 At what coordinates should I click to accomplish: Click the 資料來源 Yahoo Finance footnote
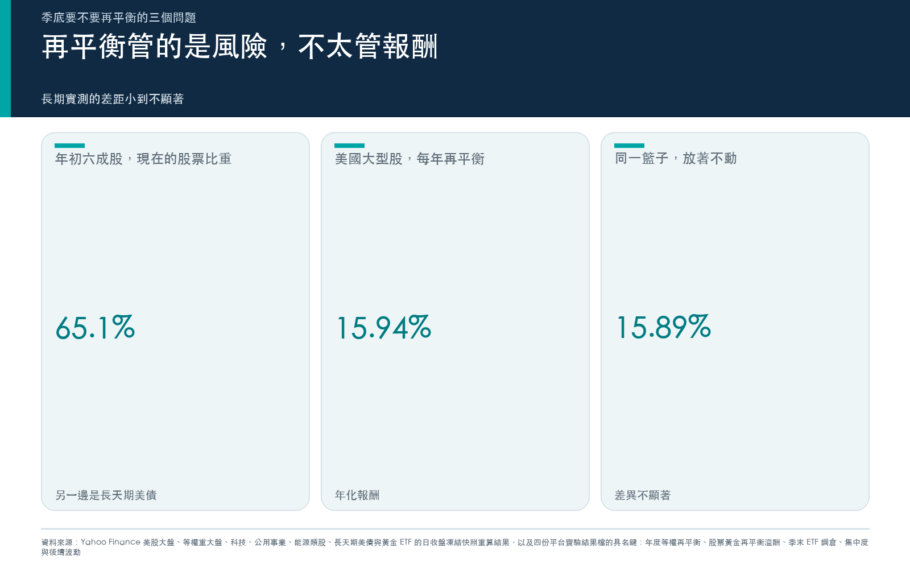click(x=455, y=547)
